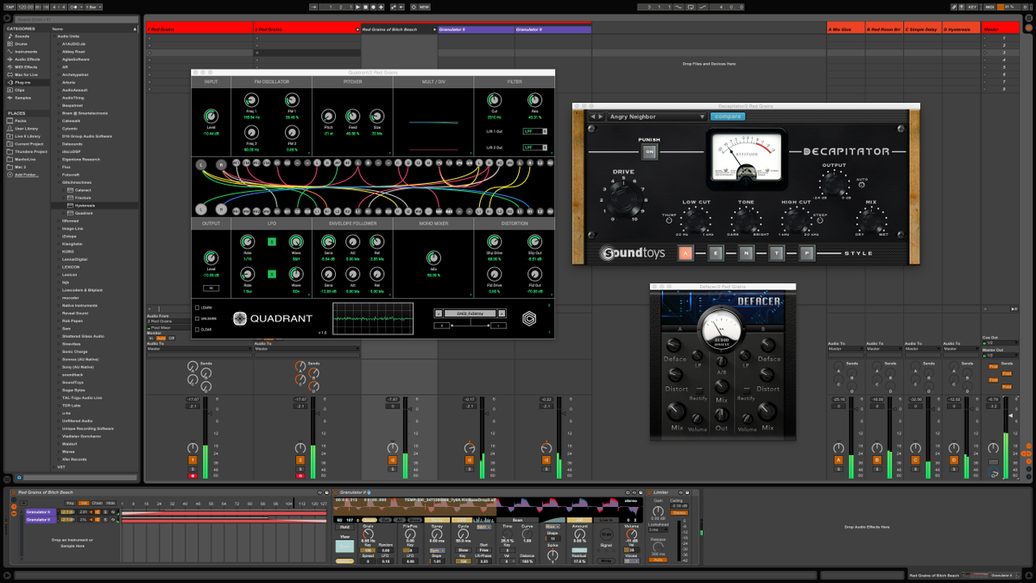
Task: Click Decapitator's next preset arrow
Action: [x=600, y=117]
